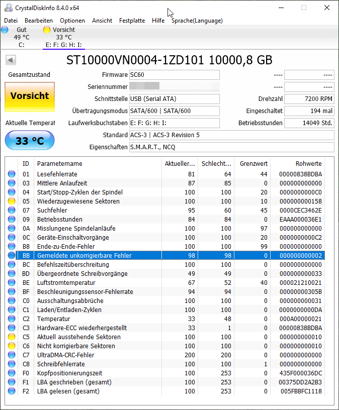Click the Grenzwert column header
Viewport: 339px width, 410px height.
point(252,164)
